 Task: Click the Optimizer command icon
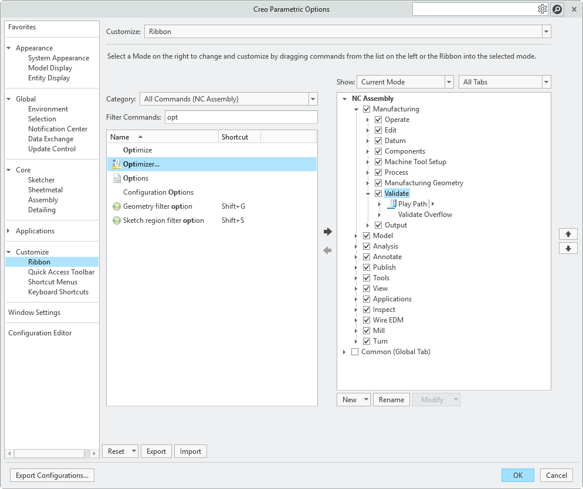(116, 164)
